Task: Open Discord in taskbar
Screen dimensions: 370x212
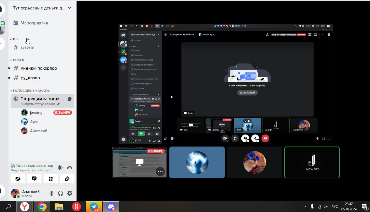Action: tap(111, 207)
